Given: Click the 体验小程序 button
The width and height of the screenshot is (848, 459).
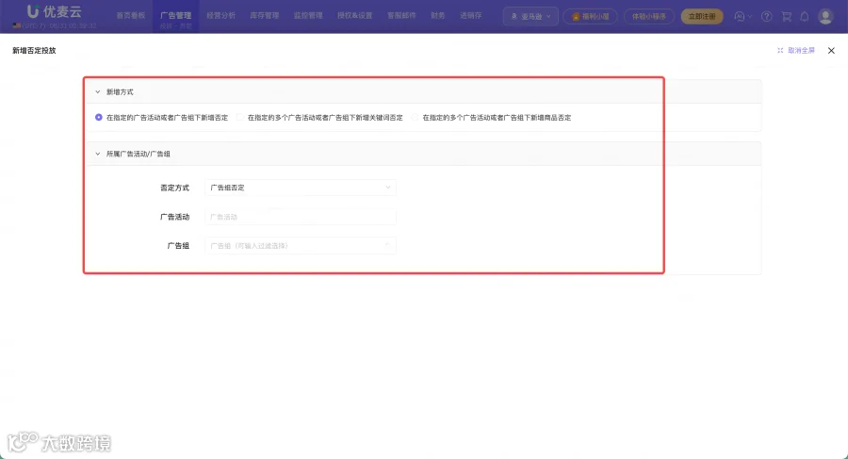Looking at the screenshot, I should (649, 16).
